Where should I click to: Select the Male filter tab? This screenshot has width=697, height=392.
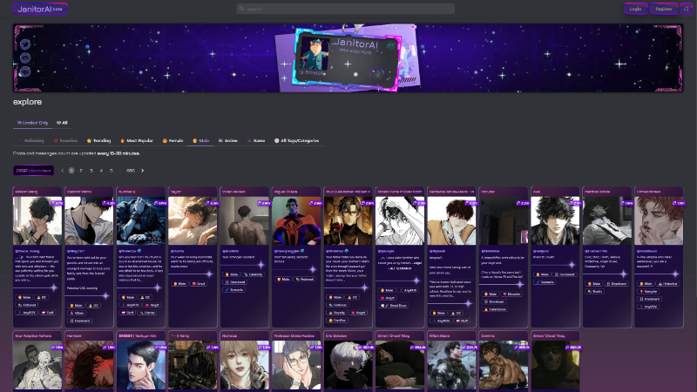(x=201, y=141)
